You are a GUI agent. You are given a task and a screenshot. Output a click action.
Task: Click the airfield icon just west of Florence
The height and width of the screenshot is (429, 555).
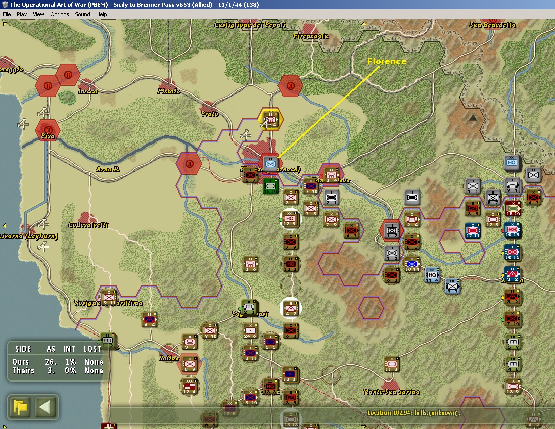[245, 135]
